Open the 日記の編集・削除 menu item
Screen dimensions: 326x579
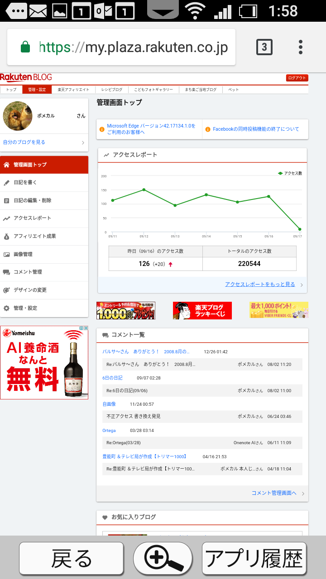coord(33,200)
